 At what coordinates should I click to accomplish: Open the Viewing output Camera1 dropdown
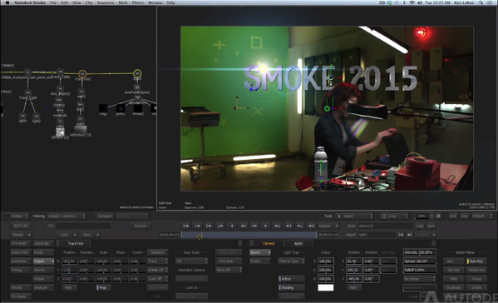[67, 216]
